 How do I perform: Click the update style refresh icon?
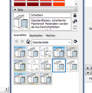pyautogui.click(x=75, y=27)
